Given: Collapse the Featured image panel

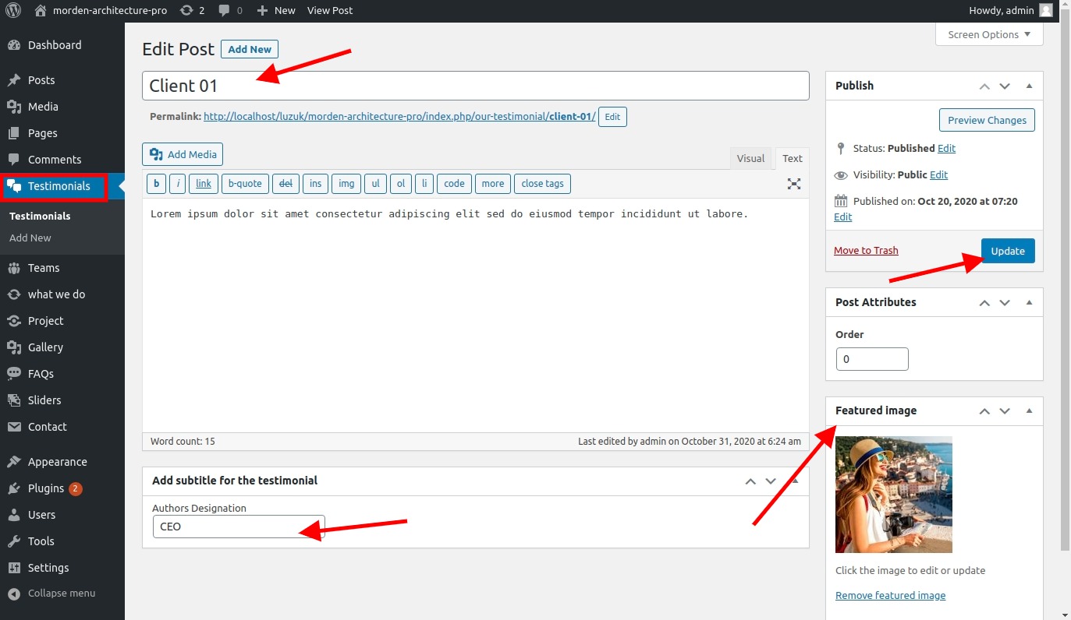Looking at the screenshot, I should [1029, 410].
